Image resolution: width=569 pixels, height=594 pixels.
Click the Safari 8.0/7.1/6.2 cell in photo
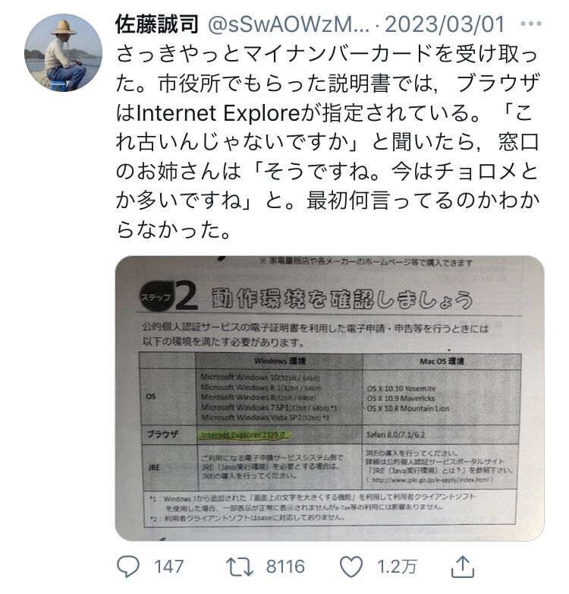(x=396, y=435)
